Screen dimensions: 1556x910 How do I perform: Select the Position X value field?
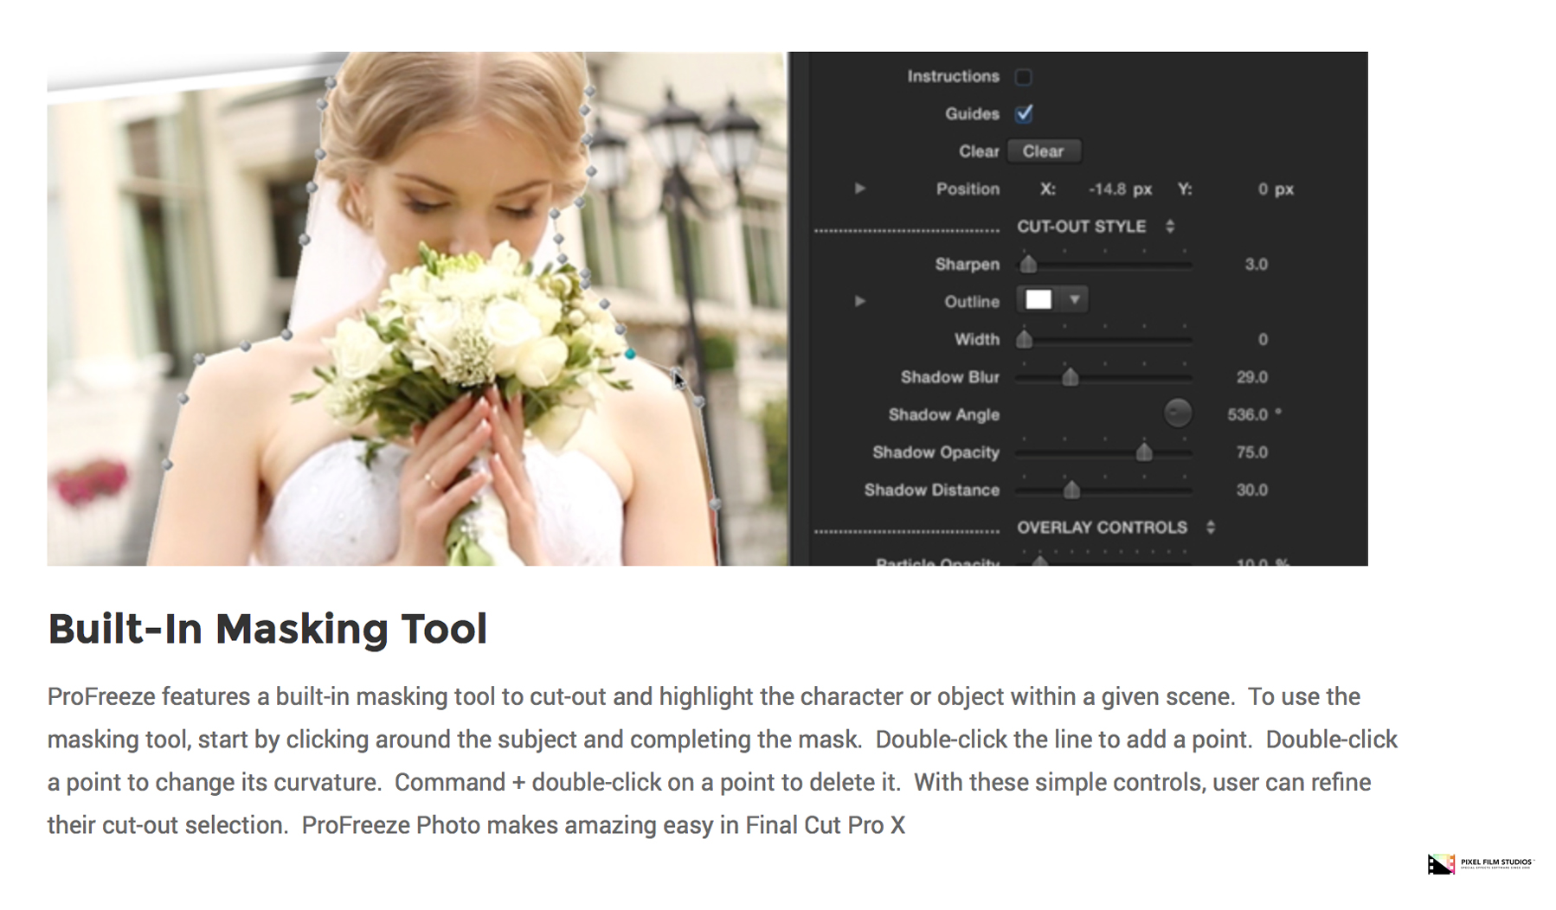click(1119, 189)
